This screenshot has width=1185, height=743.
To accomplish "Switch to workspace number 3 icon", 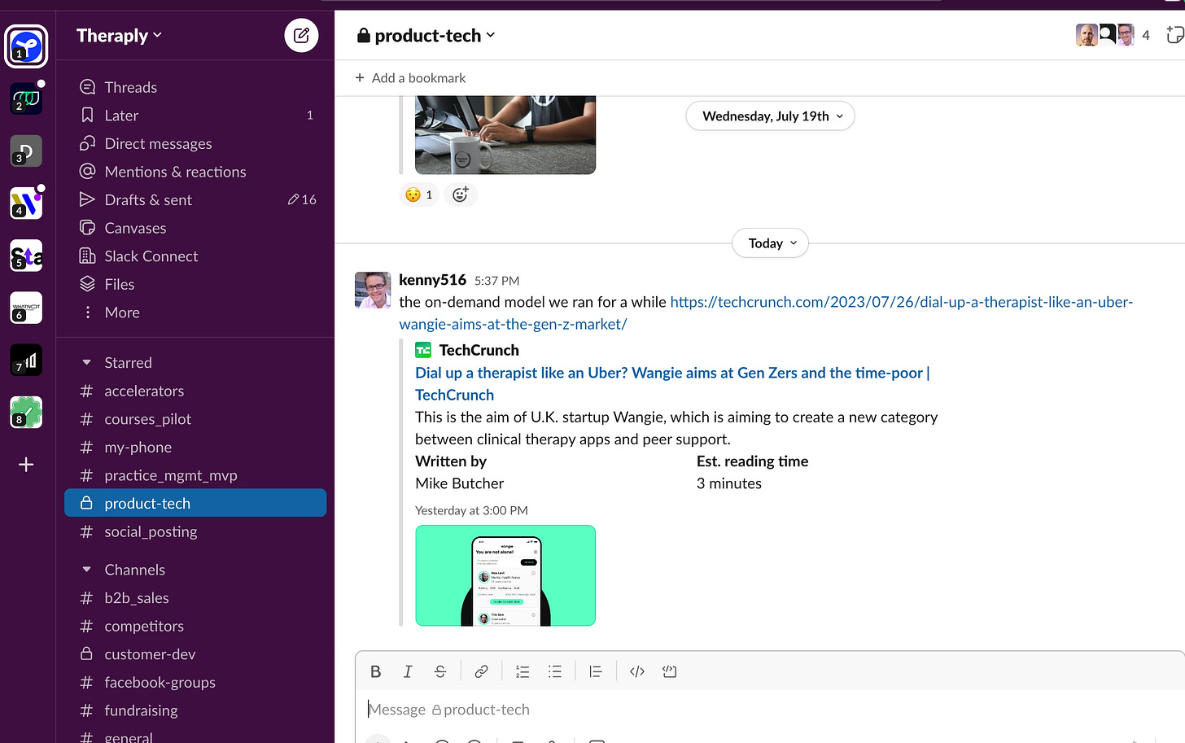I will click(26, 151).
